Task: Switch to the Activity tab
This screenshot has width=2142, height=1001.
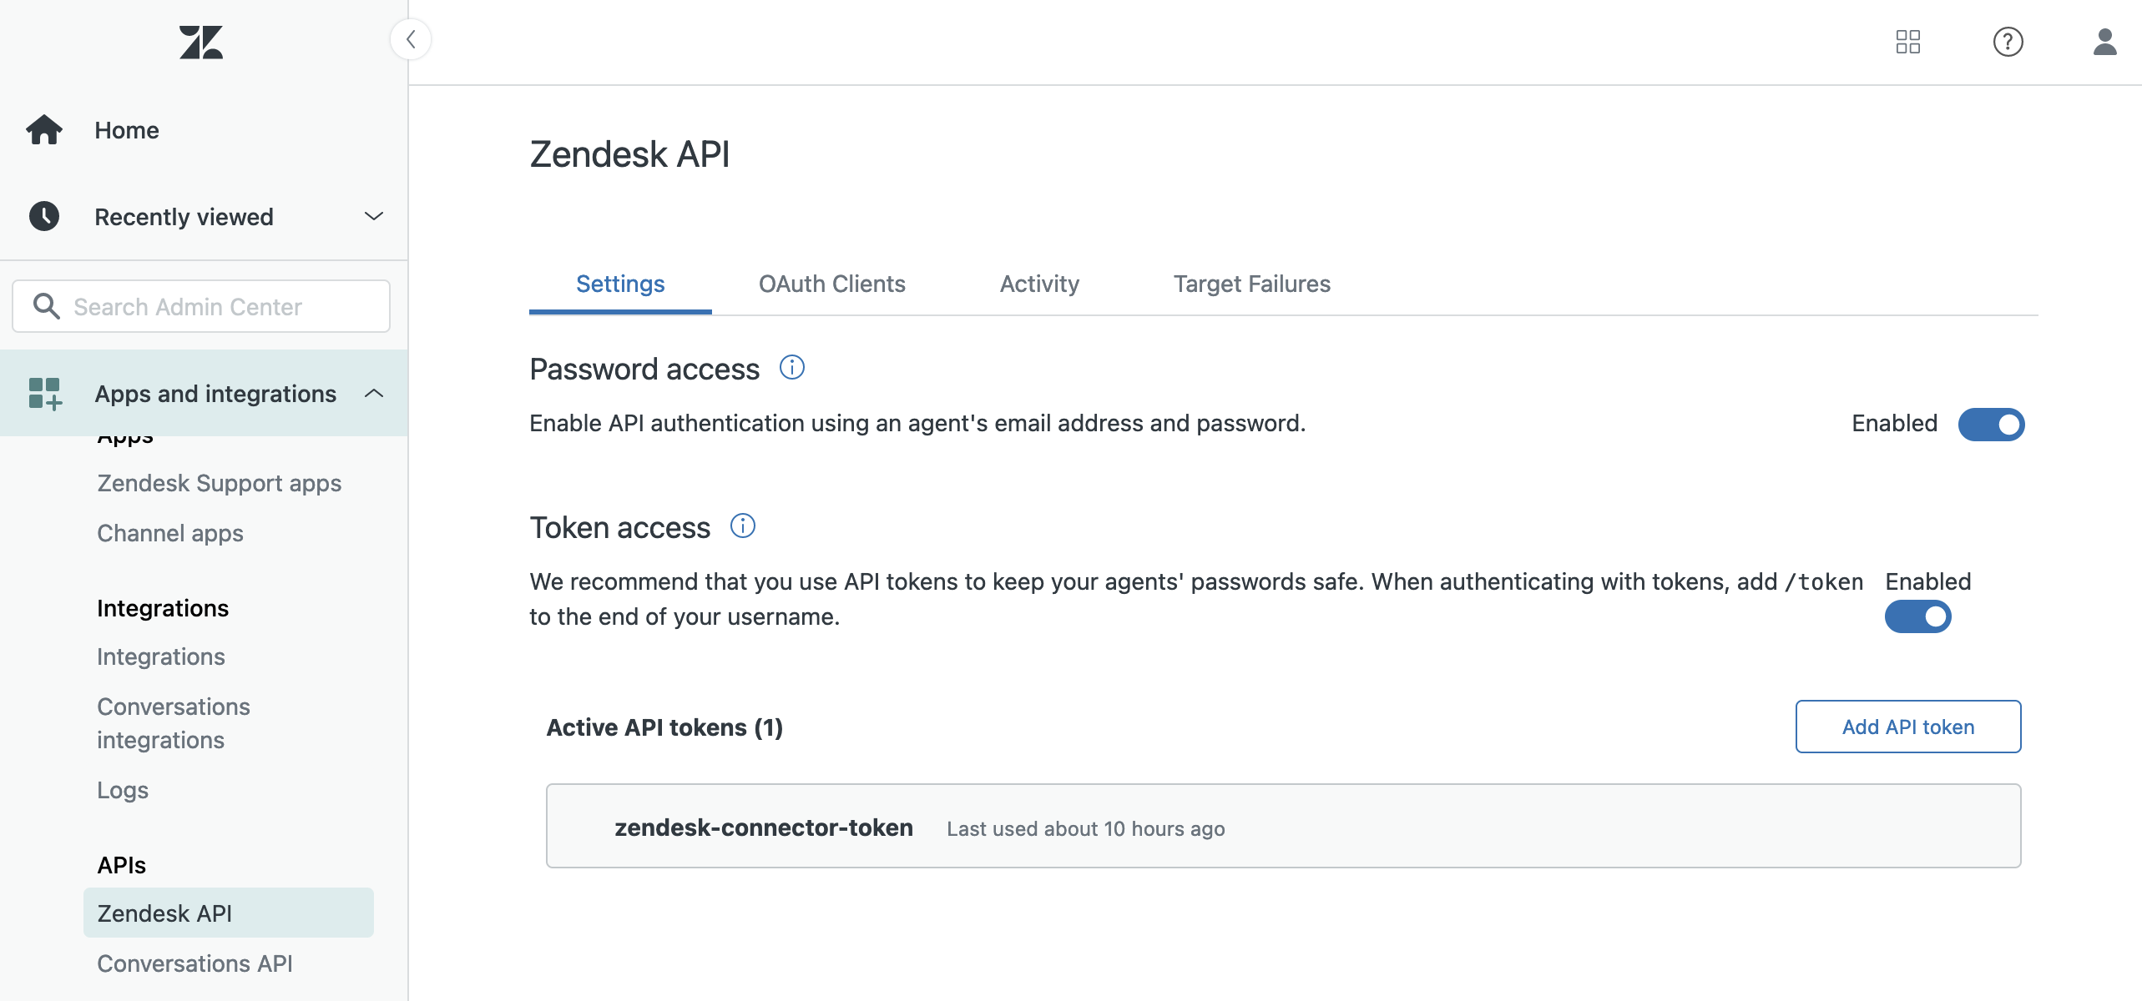Action: tap(1039, 281)
